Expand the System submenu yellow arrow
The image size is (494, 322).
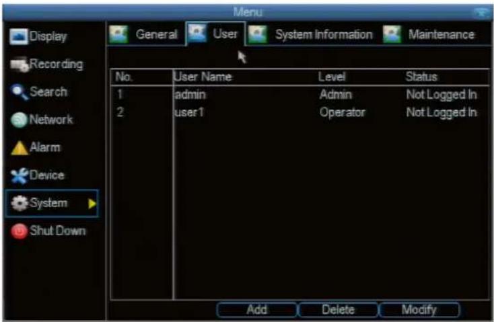click(92, 204)
